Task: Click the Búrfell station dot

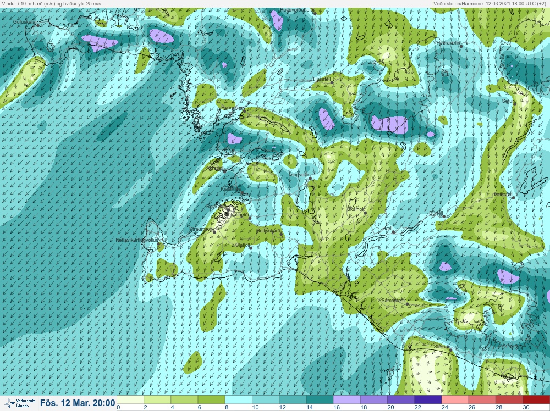Action: pos(444,216)
